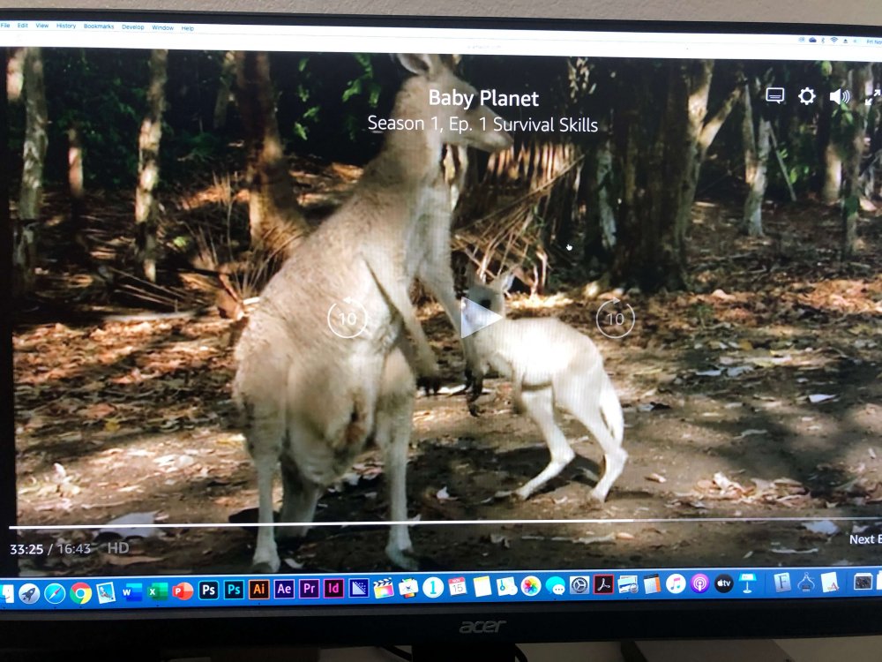Launch Adobe After Effects from the dock
Screen dimensions: 882x662
(x=284, y=590)
